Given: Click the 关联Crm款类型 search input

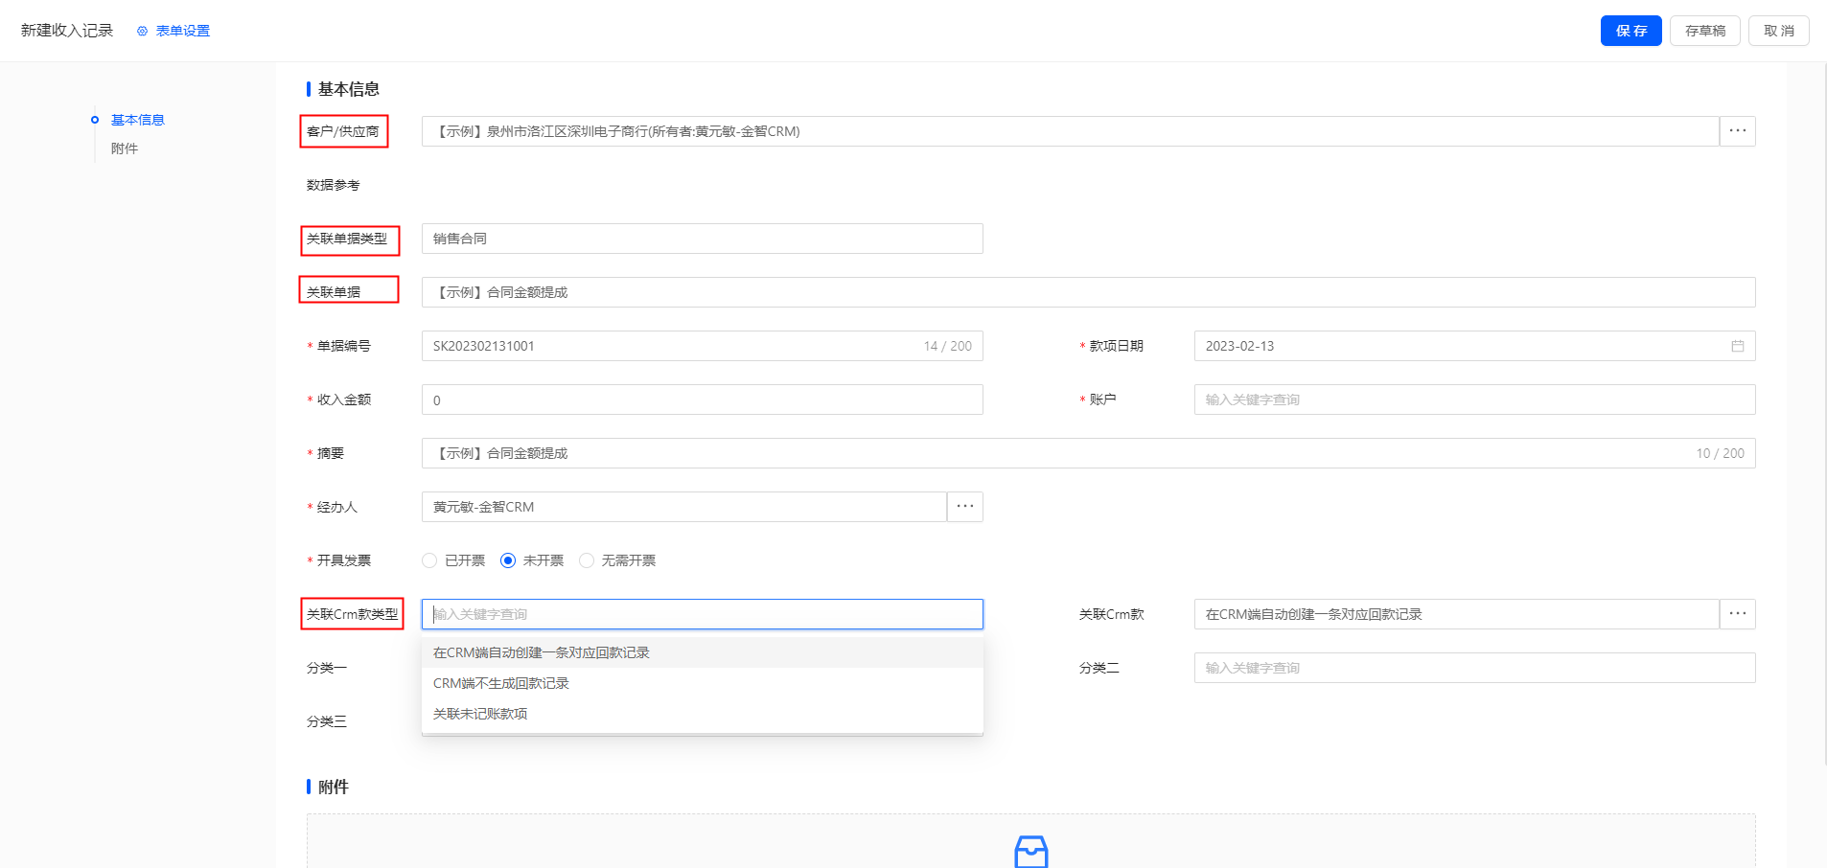Looking at the screenshot, I should [702, 614].
